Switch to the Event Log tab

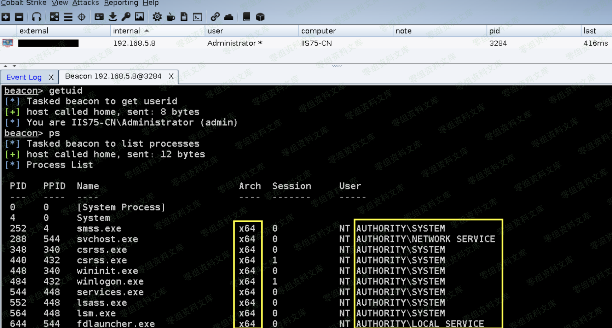point(24,77)
